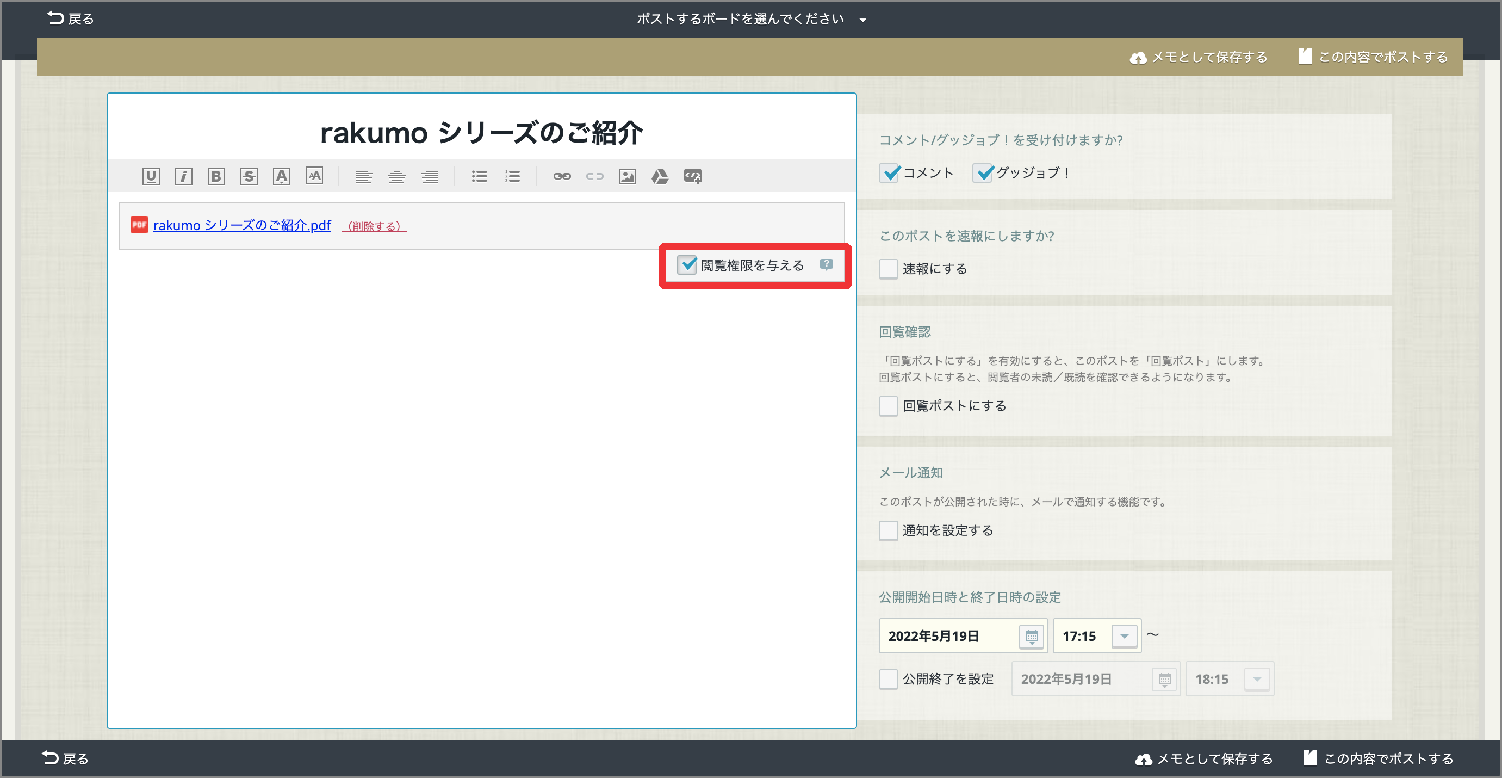
Task: Click この内容でポストする in the bottom bar
Action: pyautogui.click(x=1379, y=758)
